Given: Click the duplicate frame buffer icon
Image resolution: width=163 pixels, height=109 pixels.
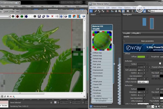Looking at the screenshot, I should coord(43,16).
